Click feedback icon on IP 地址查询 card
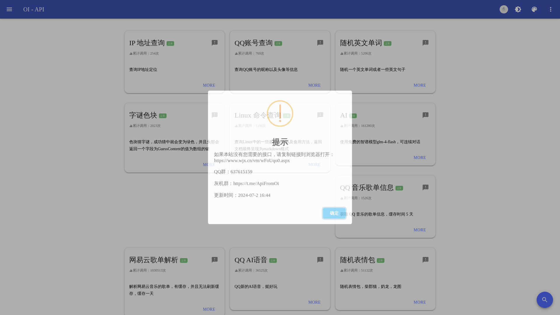560x315 pixels. tap(215, 43)
